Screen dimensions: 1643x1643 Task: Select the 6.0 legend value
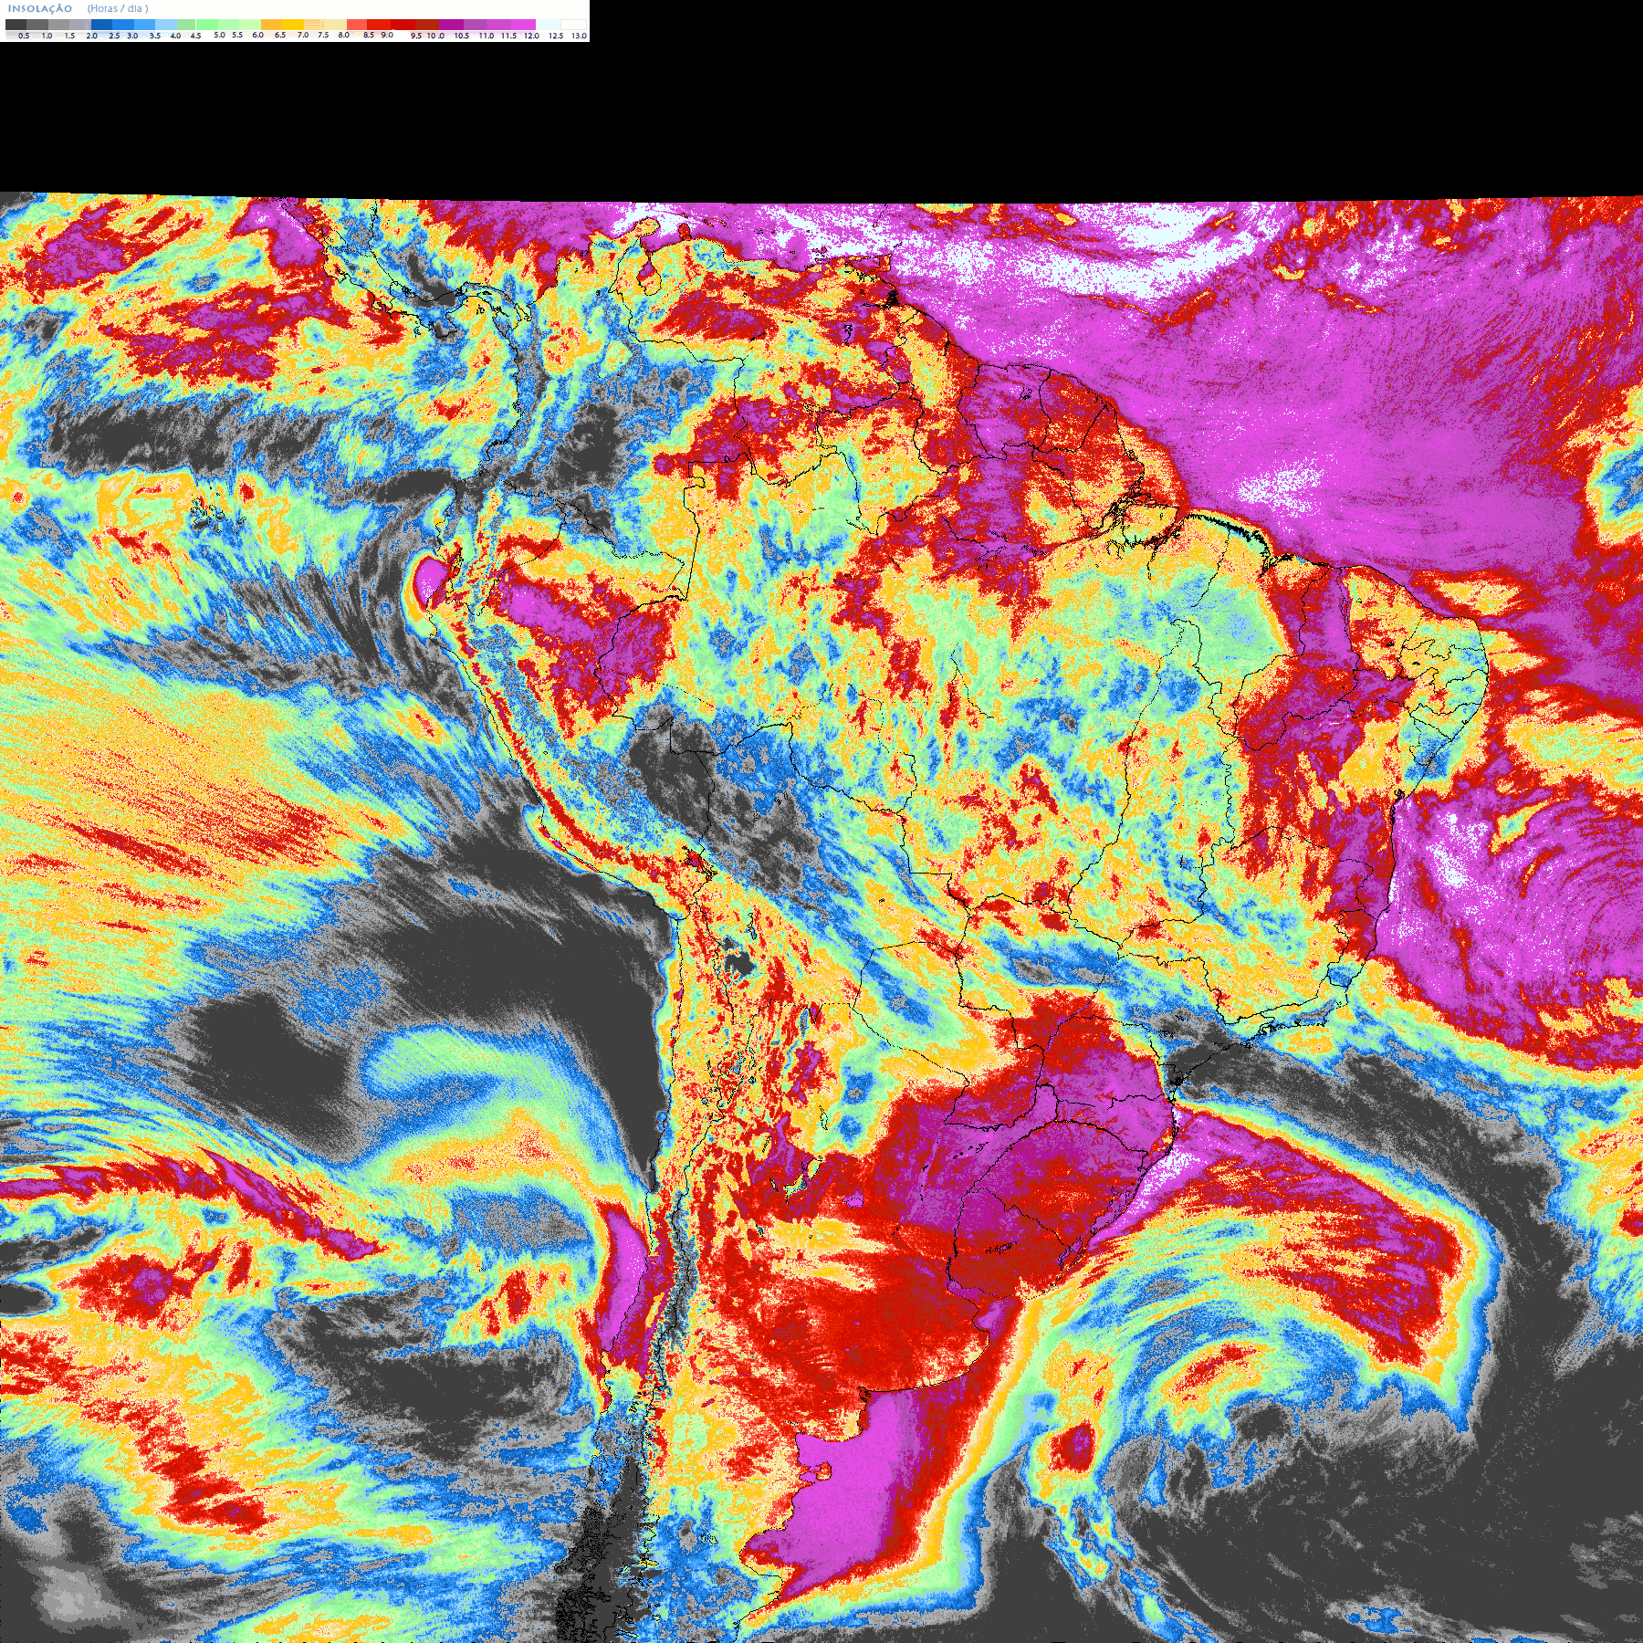coord(257,35)
